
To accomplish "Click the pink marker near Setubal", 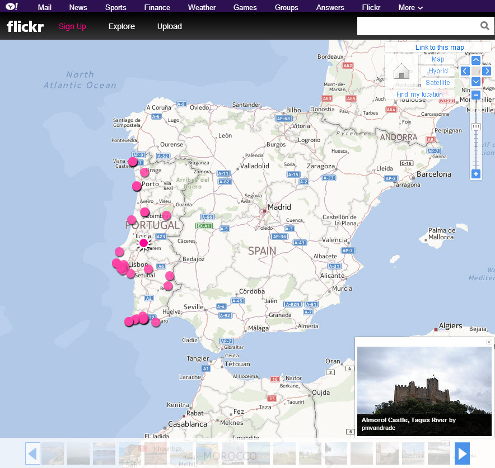I will click(130, 273).
